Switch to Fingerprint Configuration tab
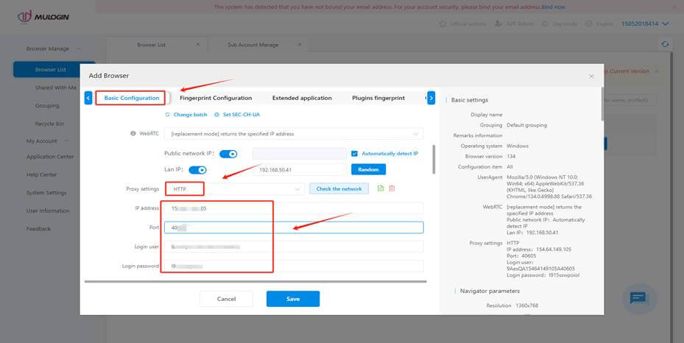Image resolution: width=684 pixels, height=343 pixels. [216, 98]
